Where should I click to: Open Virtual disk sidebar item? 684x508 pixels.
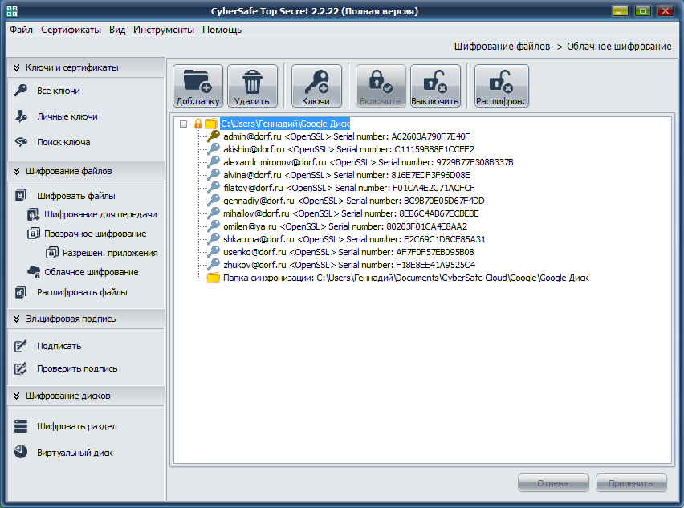(74, 453)
